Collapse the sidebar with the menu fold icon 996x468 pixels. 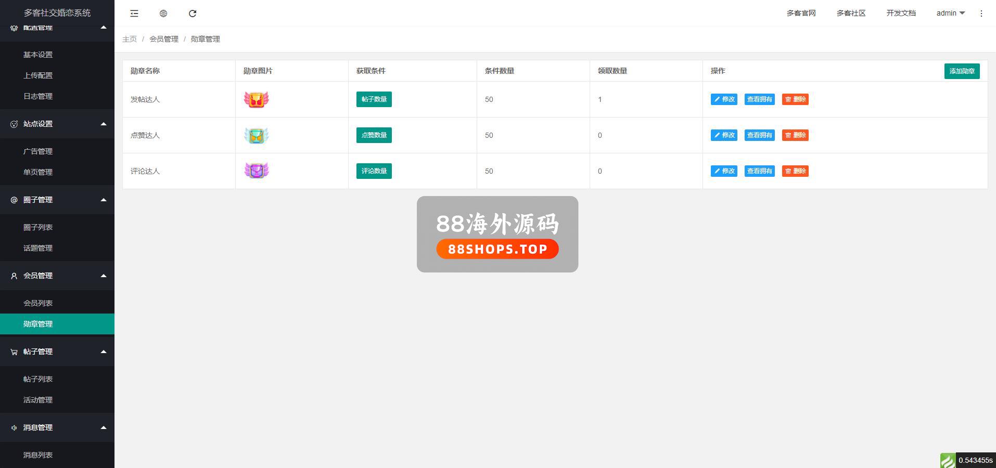134,14
